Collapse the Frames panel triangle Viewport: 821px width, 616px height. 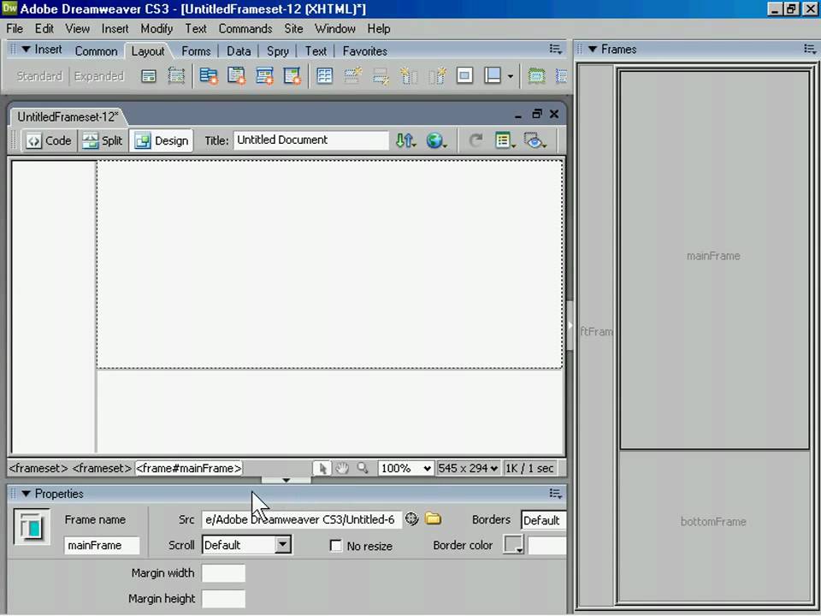click(593, 50)
